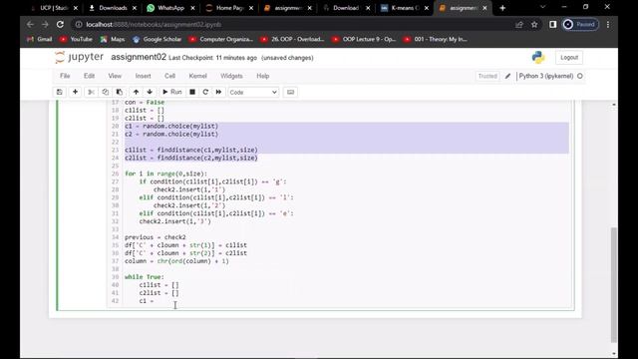Click code line 'while True:'
The image size is (638, 359).
[x=145, y=277]
